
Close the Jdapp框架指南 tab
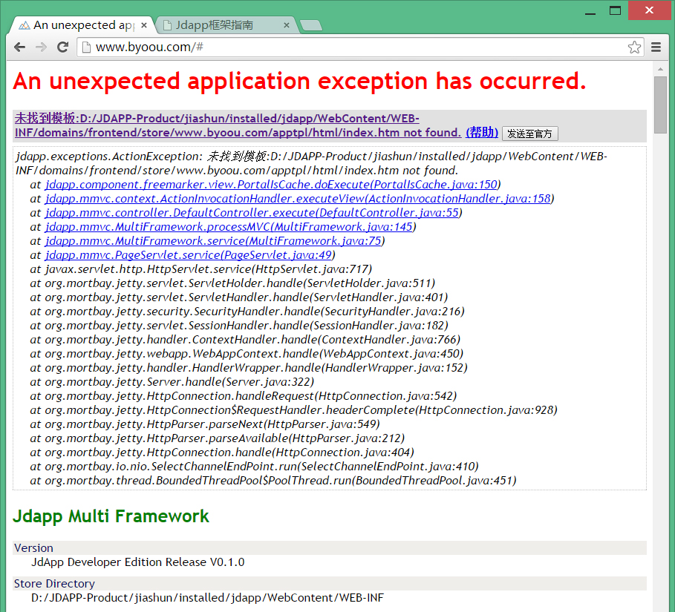(x=287, y=25)
